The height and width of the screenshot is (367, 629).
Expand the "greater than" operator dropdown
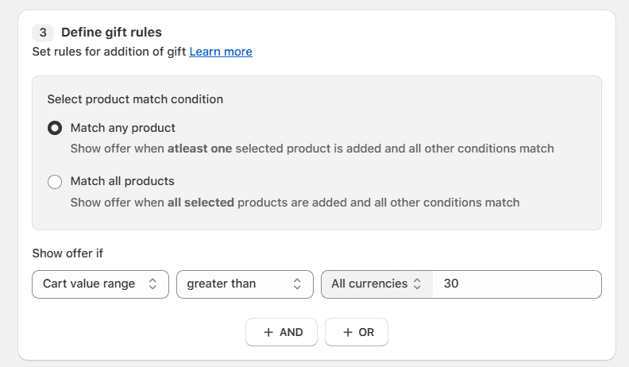[245, 284]
